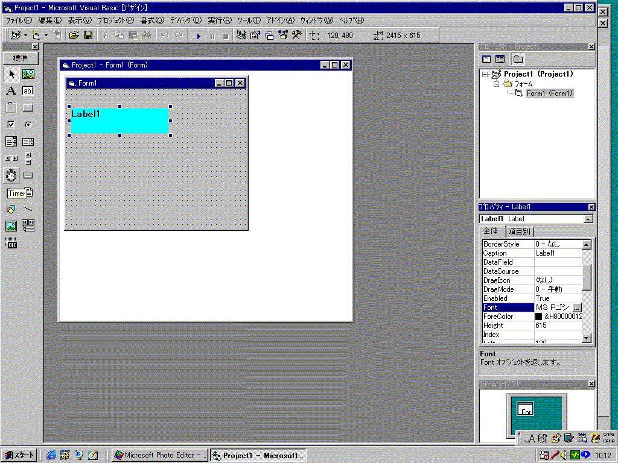This screenshot has height=463, width=618.
Task: Open the Object Browser toolbar icon
Action: (x=283, y=36)
